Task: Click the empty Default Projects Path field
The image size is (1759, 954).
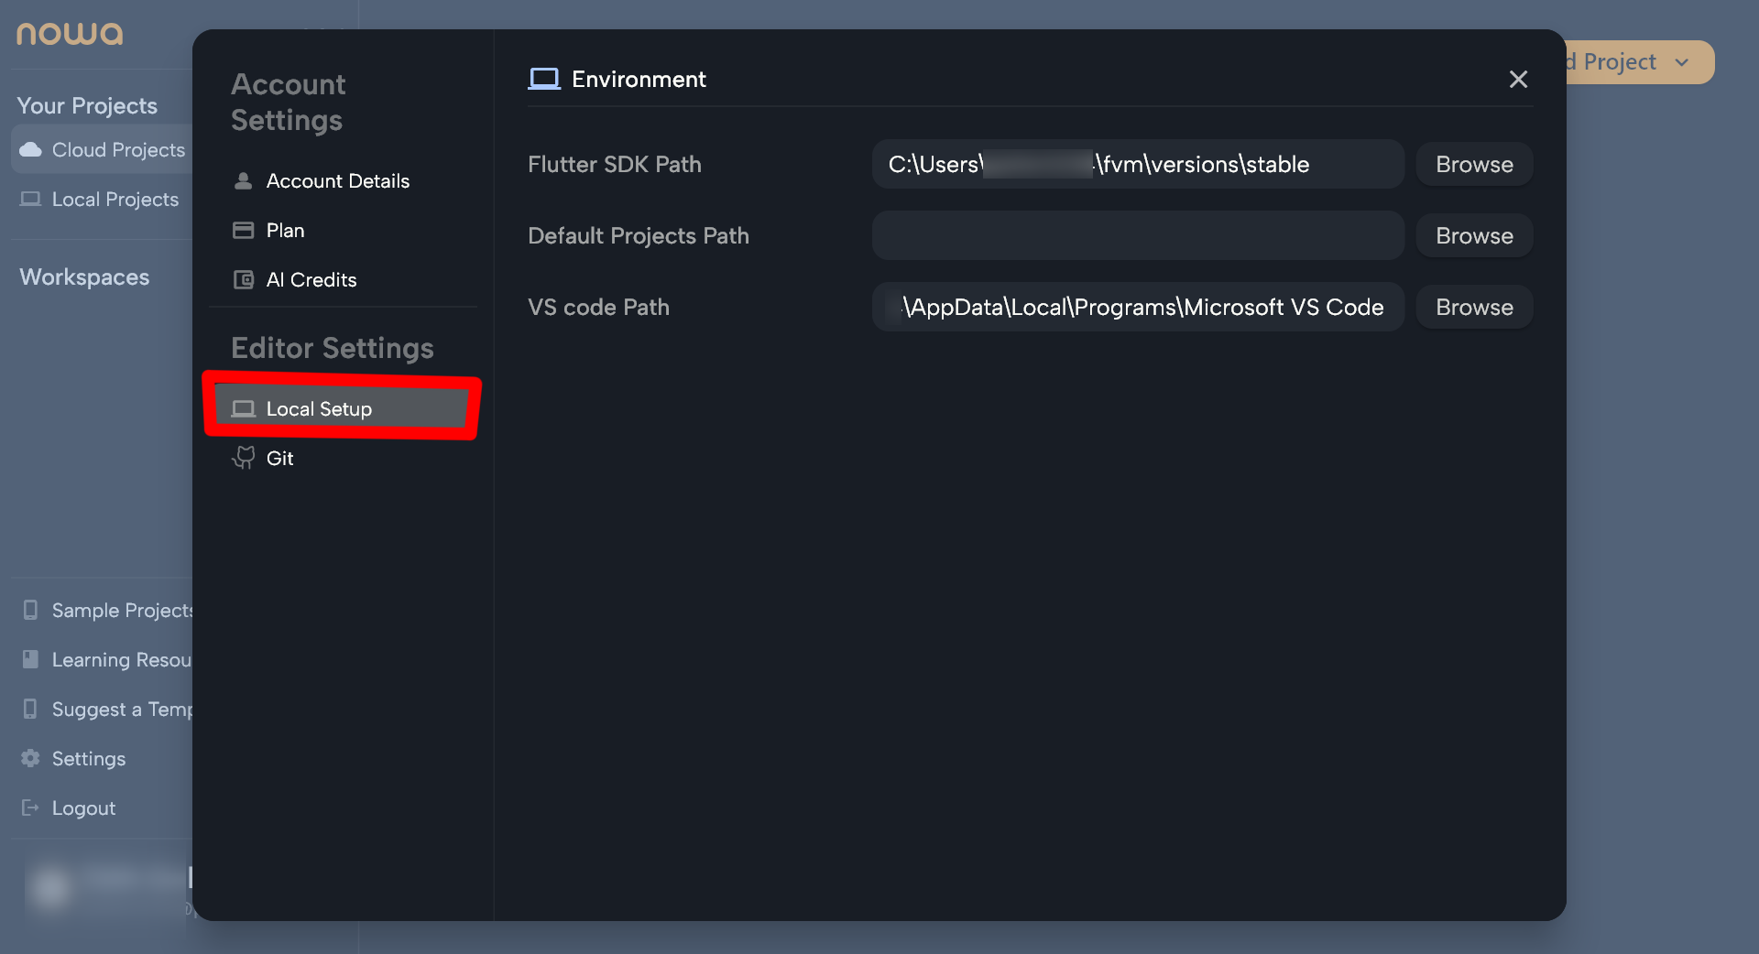Action: (x=1137, y=236)
